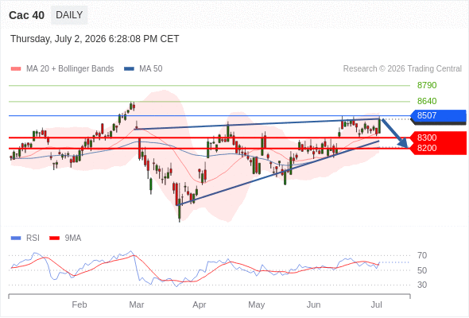Select the red 8300 support label
Screen dimensions: 469x318
tap(438, 138)
